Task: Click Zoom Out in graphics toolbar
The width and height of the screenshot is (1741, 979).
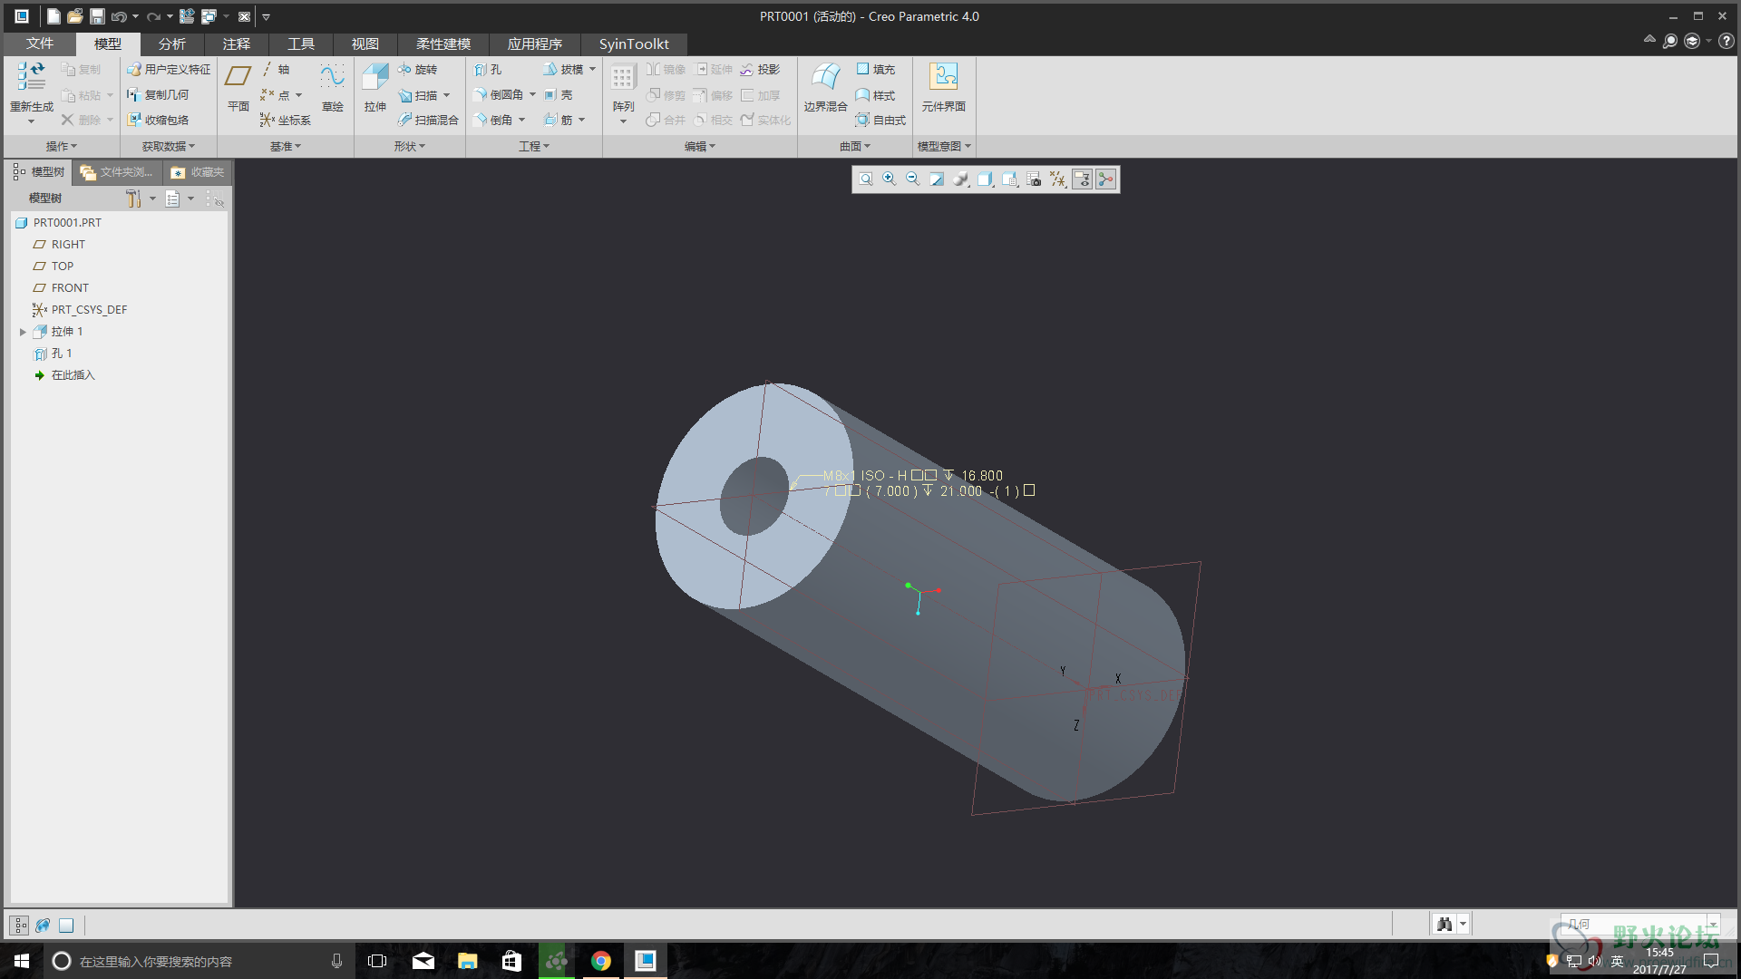Action: click(913, 179)
